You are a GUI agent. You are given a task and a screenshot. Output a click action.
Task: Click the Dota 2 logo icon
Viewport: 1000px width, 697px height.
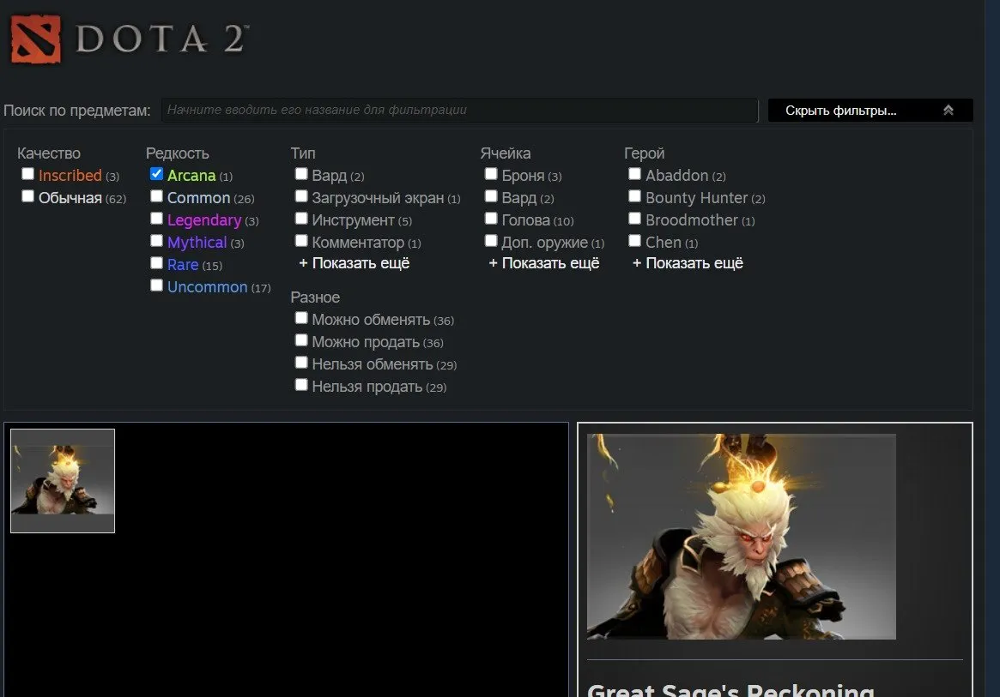pos(36,39)
